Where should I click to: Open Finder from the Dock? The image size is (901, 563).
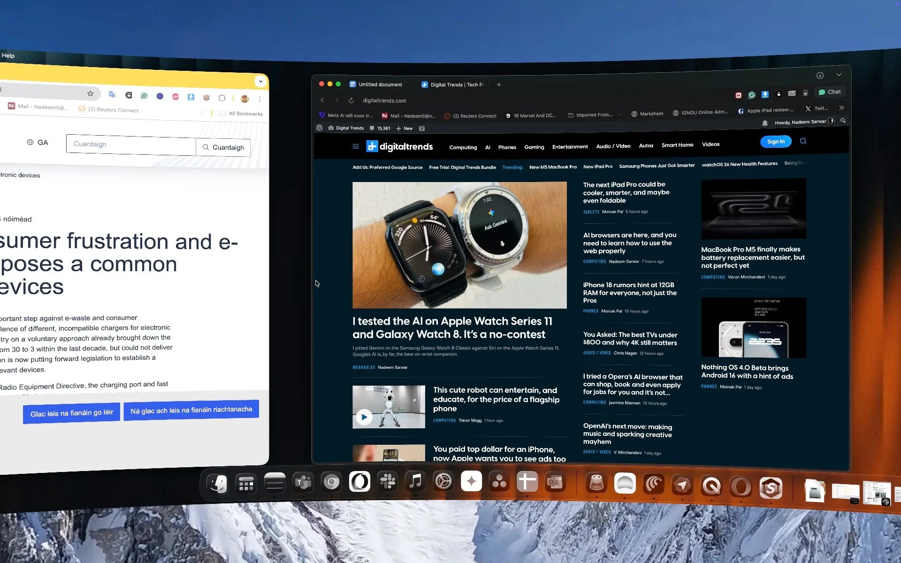point(218,483)
